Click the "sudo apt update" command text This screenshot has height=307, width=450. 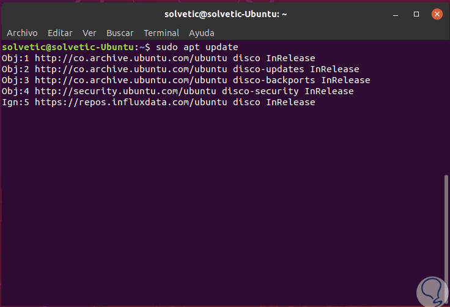(x=197, y=47)
